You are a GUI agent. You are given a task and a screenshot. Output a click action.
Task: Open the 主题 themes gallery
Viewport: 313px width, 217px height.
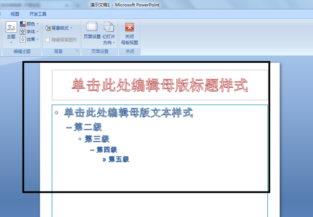(x=11, y=32)
